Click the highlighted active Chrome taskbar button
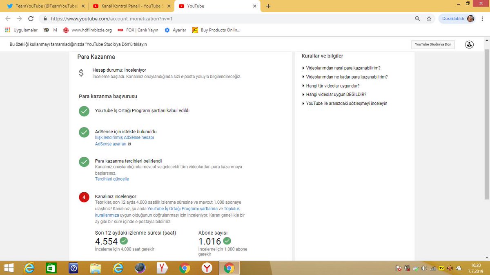The image size is (490, 275). 229,268
